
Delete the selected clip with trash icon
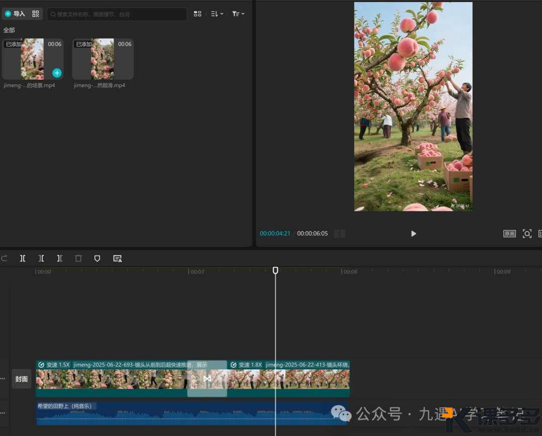point(78,259)
